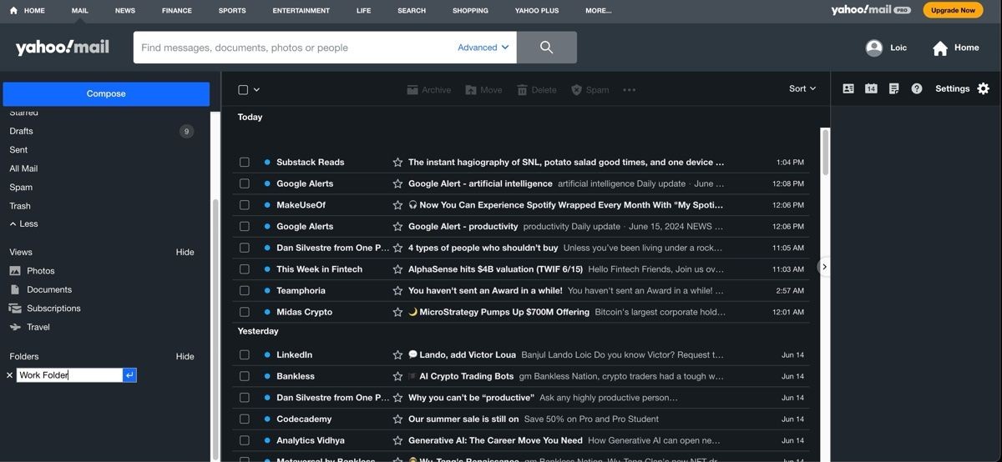1002x462 pixels.
Task: Check the Dan Silvestre 4 types email
Action: point(245,248)
